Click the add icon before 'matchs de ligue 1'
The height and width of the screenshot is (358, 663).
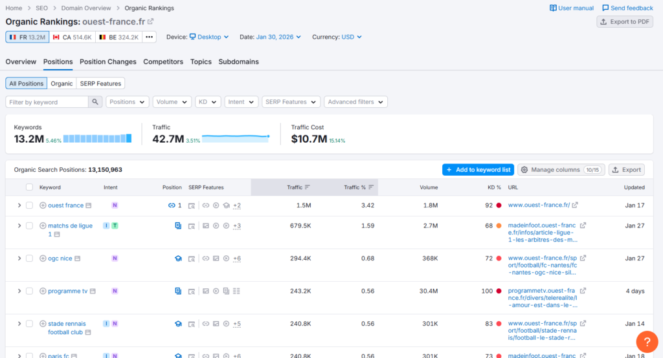click(43, 226)
